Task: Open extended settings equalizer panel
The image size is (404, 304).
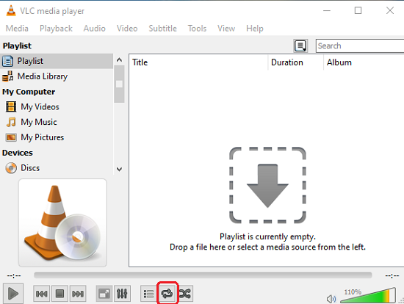Action: (x=122, y=294)
